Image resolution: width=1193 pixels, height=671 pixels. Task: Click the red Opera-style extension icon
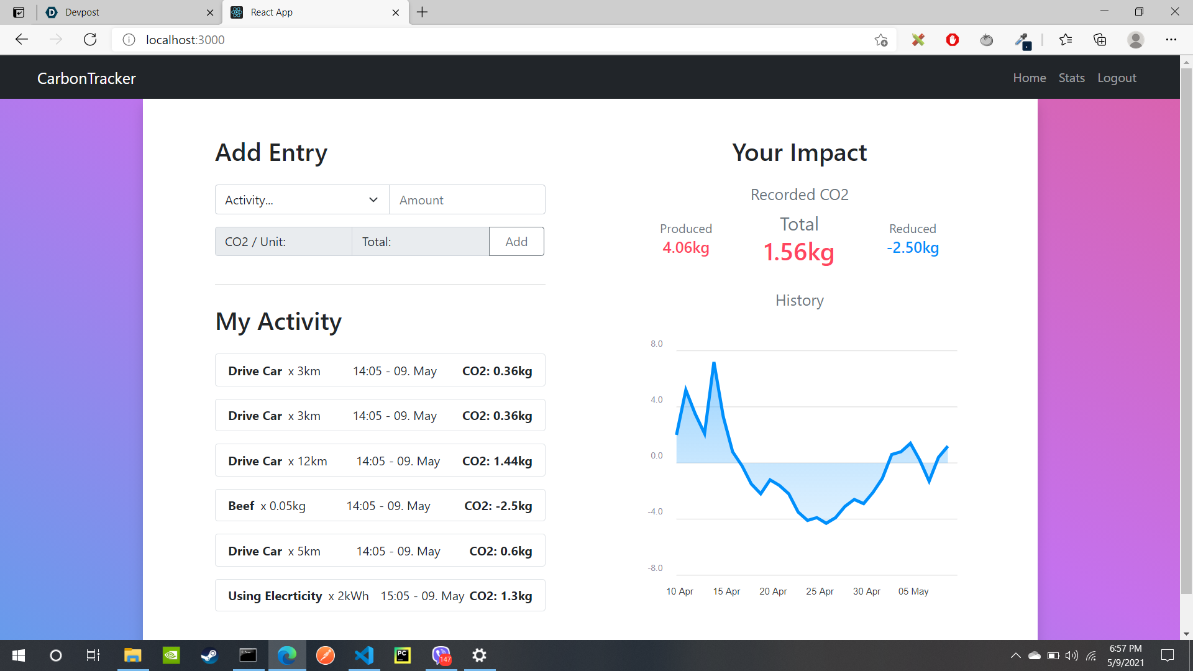pyautogui.click(x=952, y=40)
